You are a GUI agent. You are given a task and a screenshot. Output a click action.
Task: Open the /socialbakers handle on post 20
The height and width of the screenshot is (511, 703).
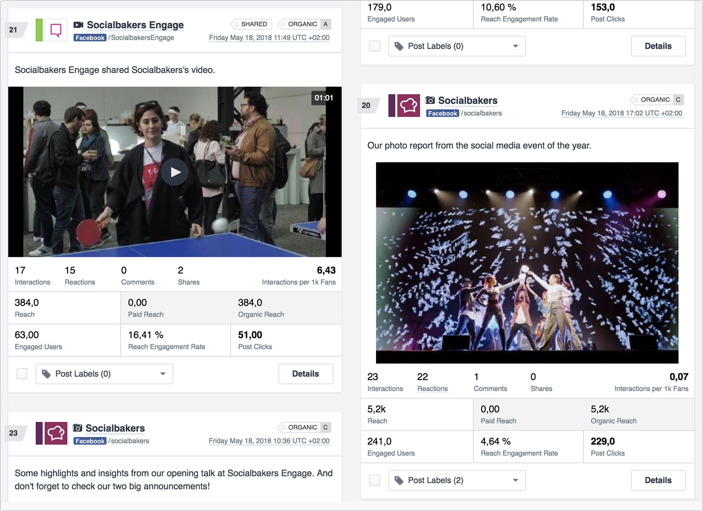[482, 113]
